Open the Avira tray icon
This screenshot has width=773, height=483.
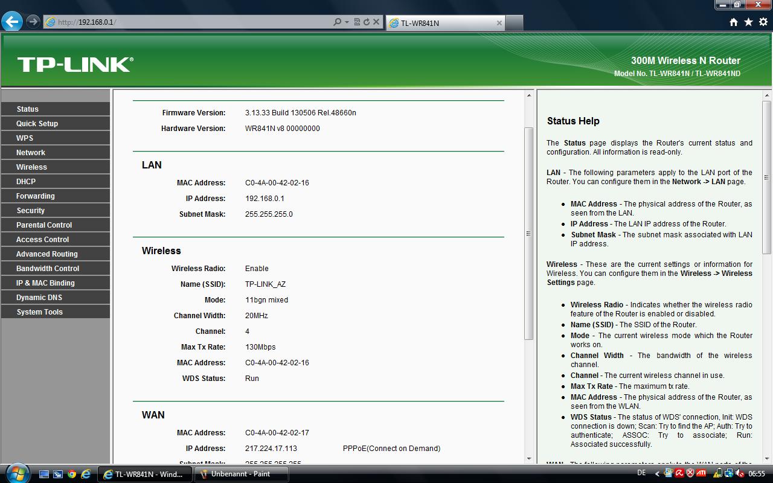[x=679, y=473]
